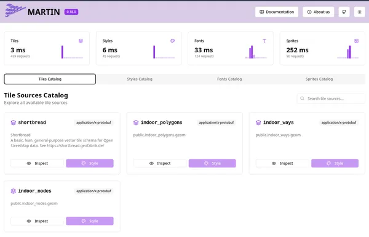Click the Martin logo icon
The width and height of the screenshot is (369, 237).
tap(15, 10)
